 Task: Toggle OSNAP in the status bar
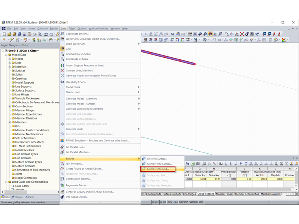183,202
